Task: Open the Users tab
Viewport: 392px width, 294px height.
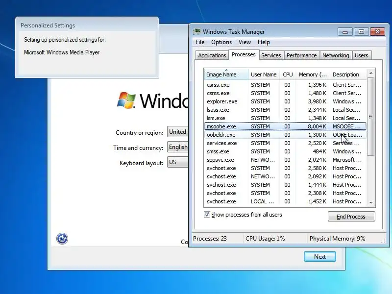Action: tap(362, 55)
